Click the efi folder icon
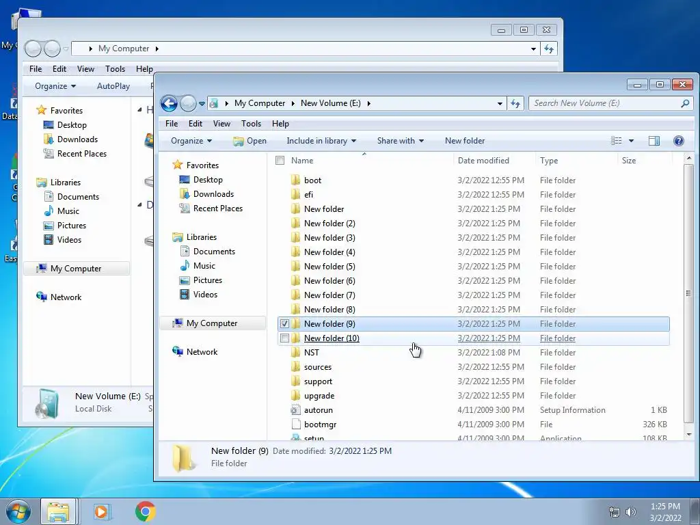This screenshot has width=700, height=525. point(295,195)
